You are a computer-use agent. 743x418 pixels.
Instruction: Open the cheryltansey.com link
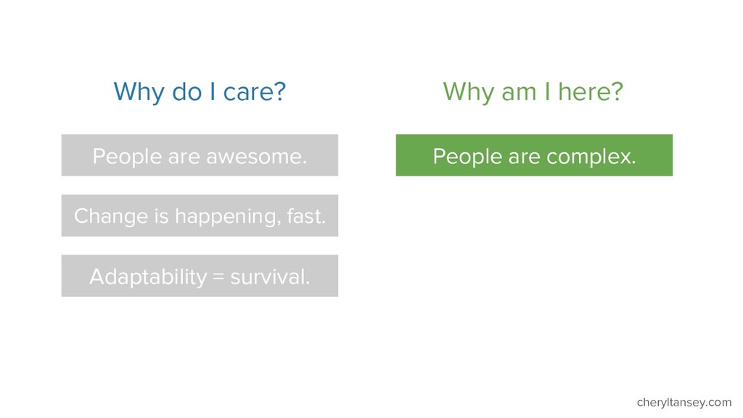pos(684,402)
